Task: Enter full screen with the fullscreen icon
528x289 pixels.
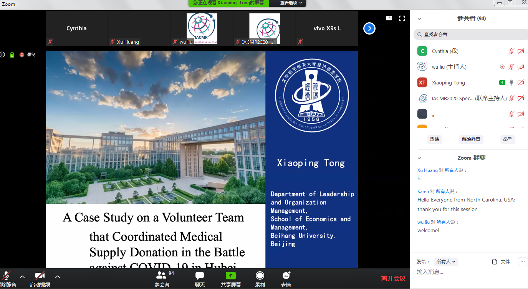Action: (402, 18)
